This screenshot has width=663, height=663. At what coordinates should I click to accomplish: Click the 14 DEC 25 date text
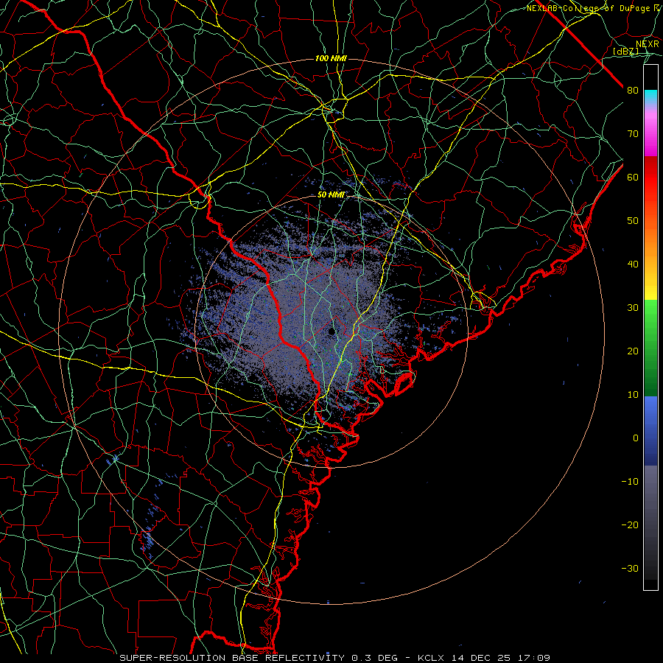point(483,658)
